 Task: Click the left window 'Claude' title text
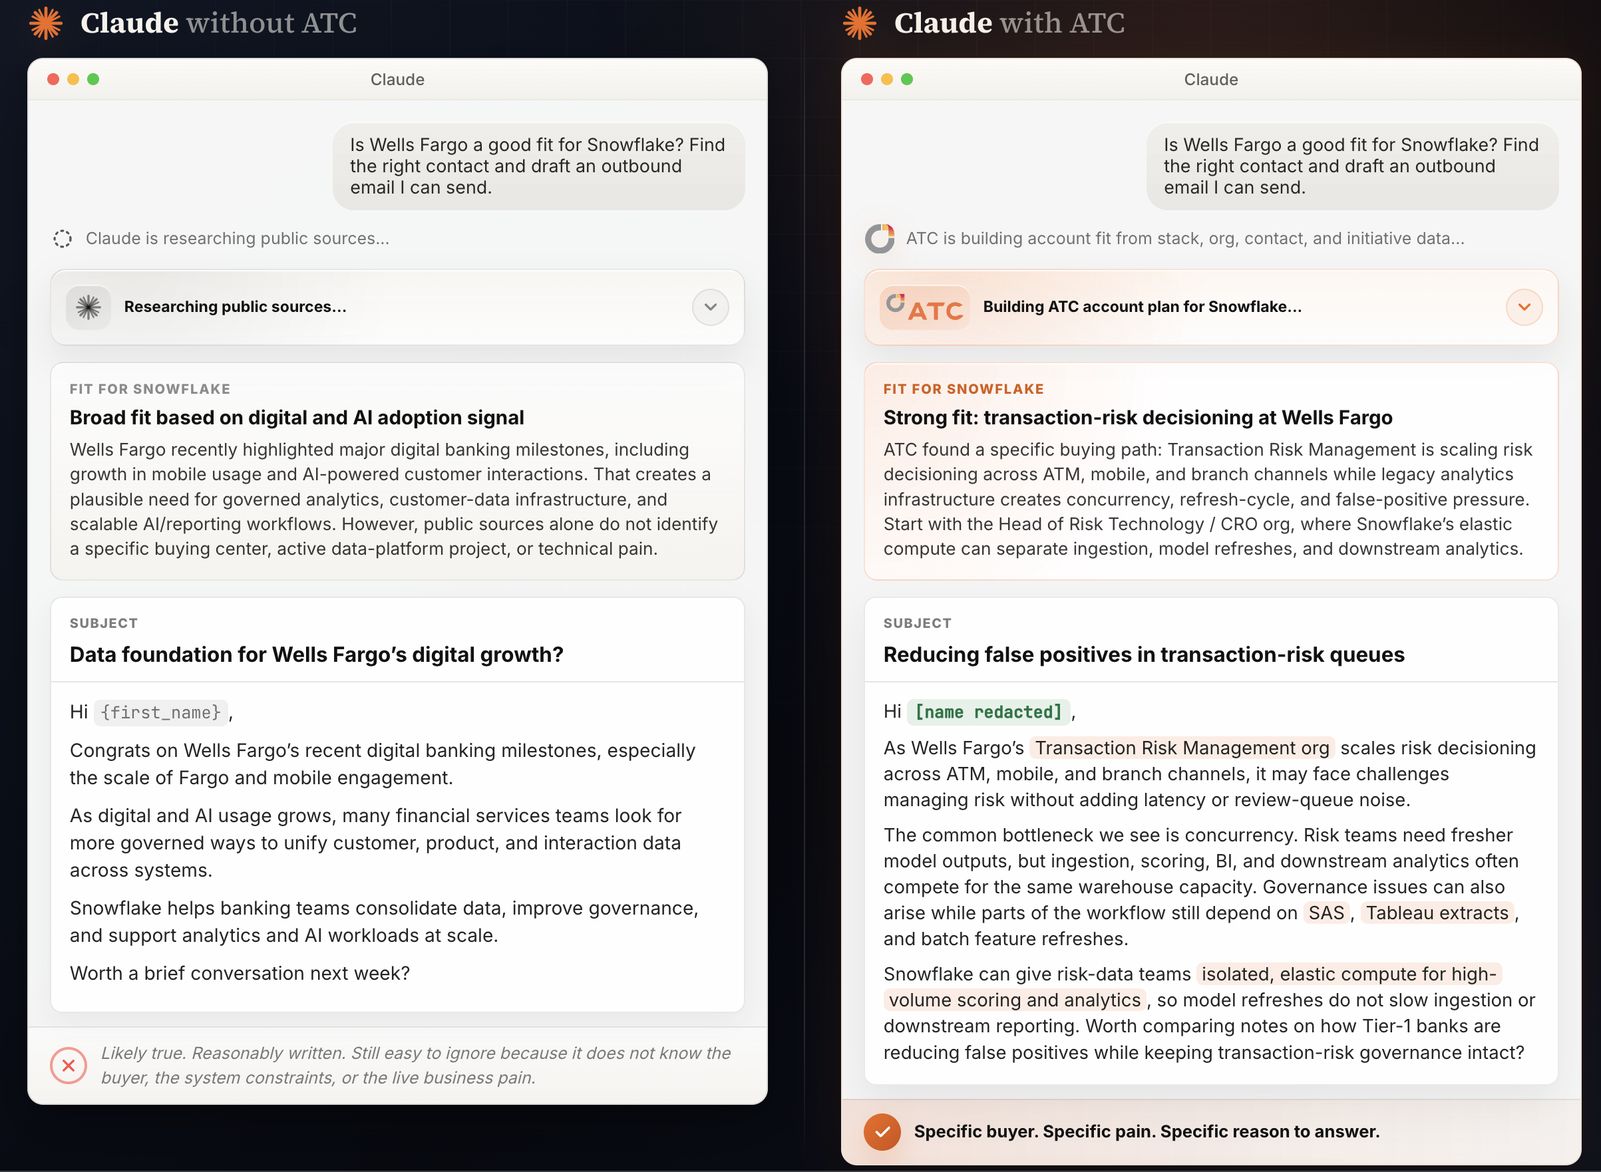click(x=397, y=79)
